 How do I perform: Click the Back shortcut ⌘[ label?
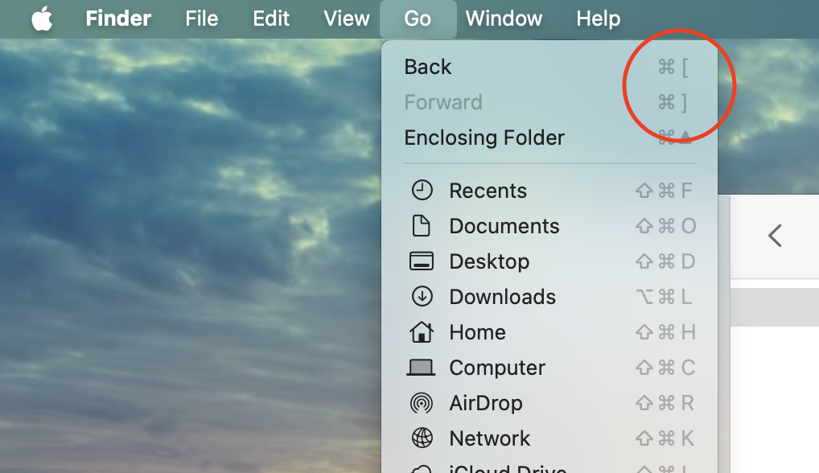(x=673, y=68)
